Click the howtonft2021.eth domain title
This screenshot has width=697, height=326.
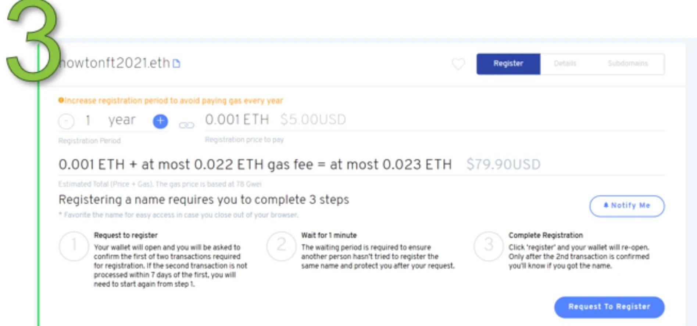[x=115, y=63]
